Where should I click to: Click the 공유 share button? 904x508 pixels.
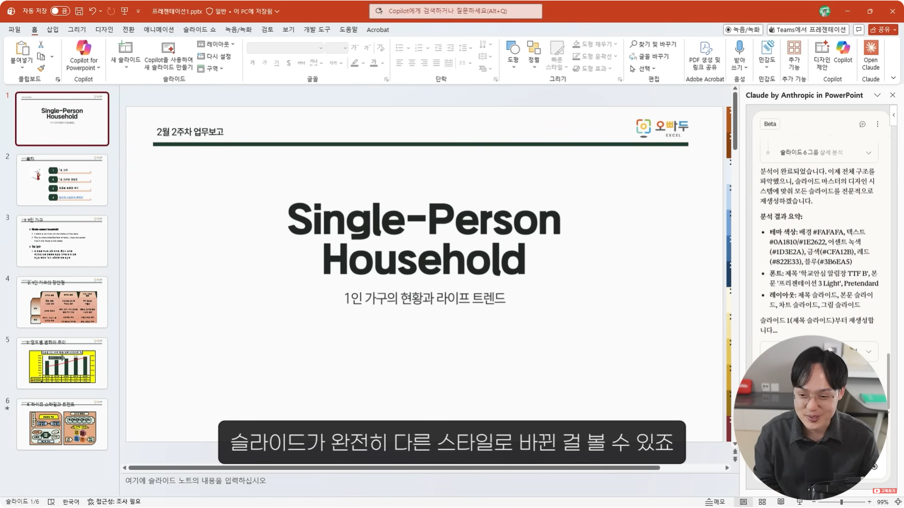(883, 30)
